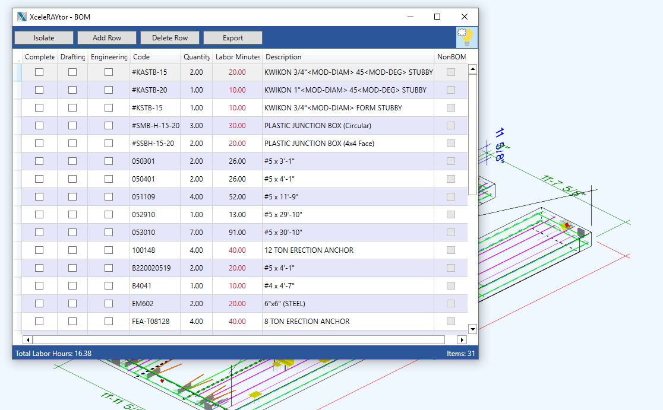Export the BOM with Export button
The image size is (663, 410).
point(233,38)
